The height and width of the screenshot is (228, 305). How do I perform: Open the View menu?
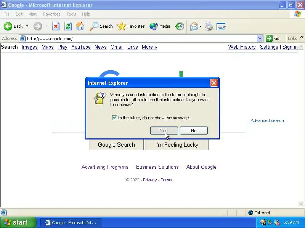33,14
